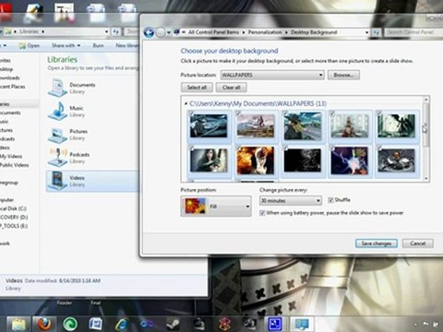Open Libraries address bar history dropdown
Viewport: 443px width, 332px height.
(x=106, y=31)
